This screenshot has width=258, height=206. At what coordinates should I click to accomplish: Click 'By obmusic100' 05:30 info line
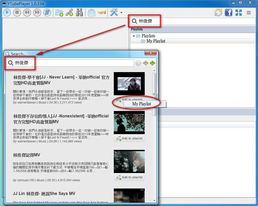click(x=46, y=180)
